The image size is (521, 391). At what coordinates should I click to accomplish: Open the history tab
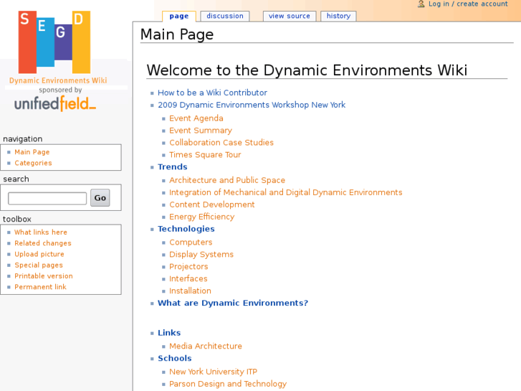(x=338, y=16)
